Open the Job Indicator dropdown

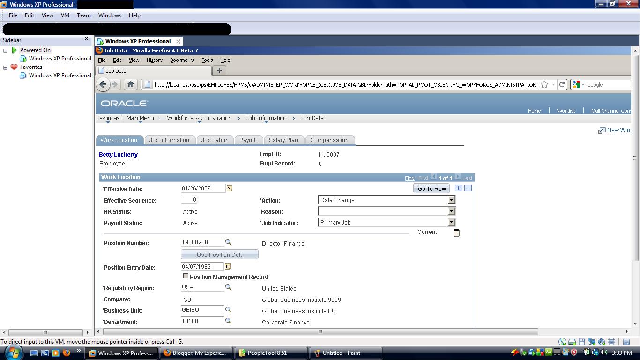click(x=451, y=222)
